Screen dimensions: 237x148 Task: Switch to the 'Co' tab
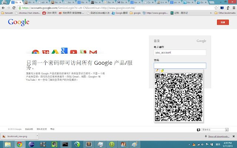click(148, 3)
